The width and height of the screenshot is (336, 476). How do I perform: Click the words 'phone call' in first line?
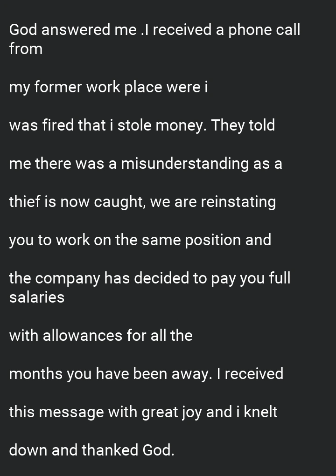[x=264, y=30]
